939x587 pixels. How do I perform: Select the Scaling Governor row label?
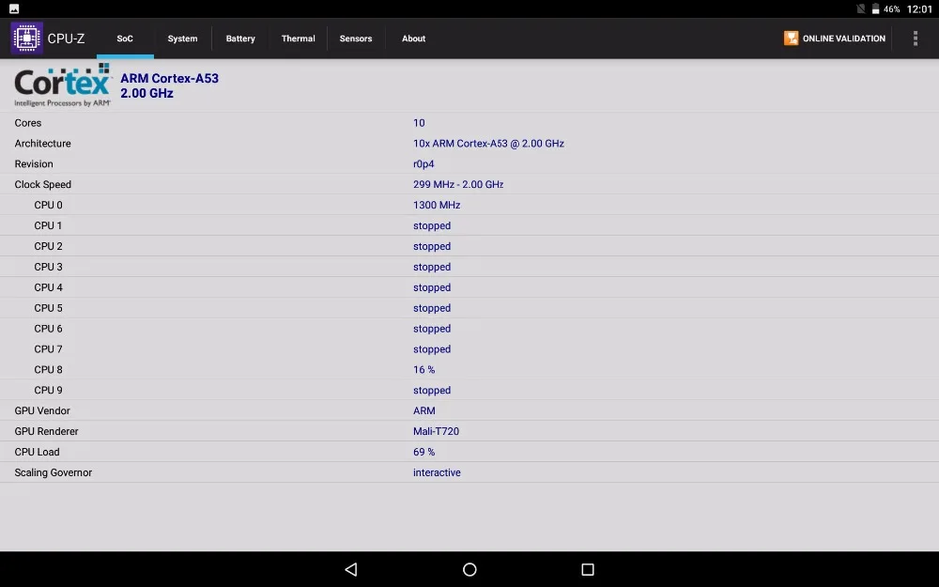pyautogui.click(x=54, y=472)
